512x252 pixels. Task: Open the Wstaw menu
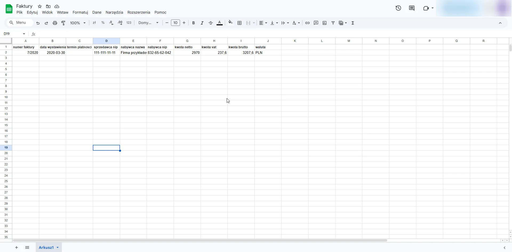63,12
